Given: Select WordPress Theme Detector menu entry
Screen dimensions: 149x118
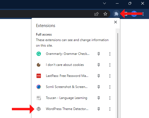Looking at the screenshot, I should click(67, 109).
